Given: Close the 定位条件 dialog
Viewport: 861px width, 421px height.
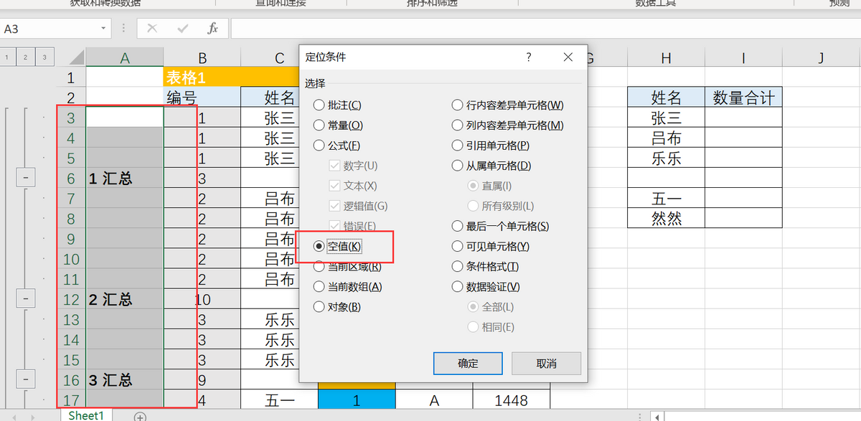Looking at the screenshot, I should pos(568,57).
